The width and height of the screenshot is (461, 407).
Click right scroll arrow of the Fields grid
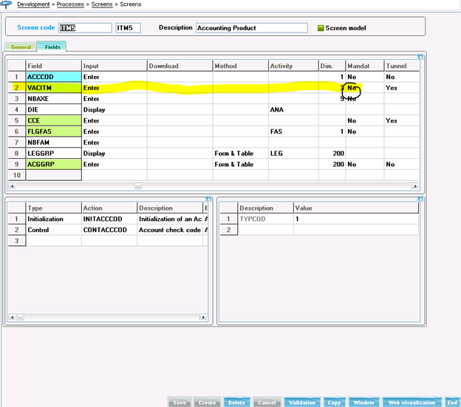pos(417,187)
